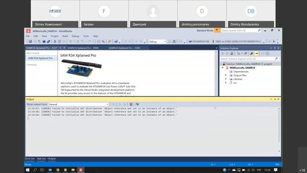Switch to SAMR34 Xplained Pro - 4127 tab
Viewport: 307px width, 173px height.
click(x=42, y=48)
